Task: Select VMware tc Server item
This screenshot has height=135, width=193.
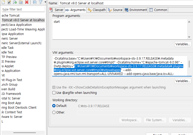Action: coord(12,117)
